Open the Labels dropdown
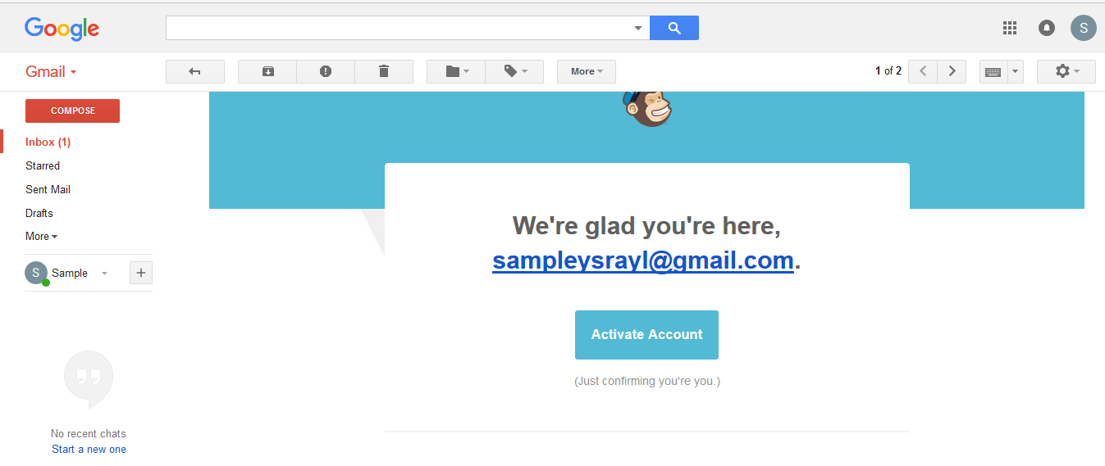 514,71
